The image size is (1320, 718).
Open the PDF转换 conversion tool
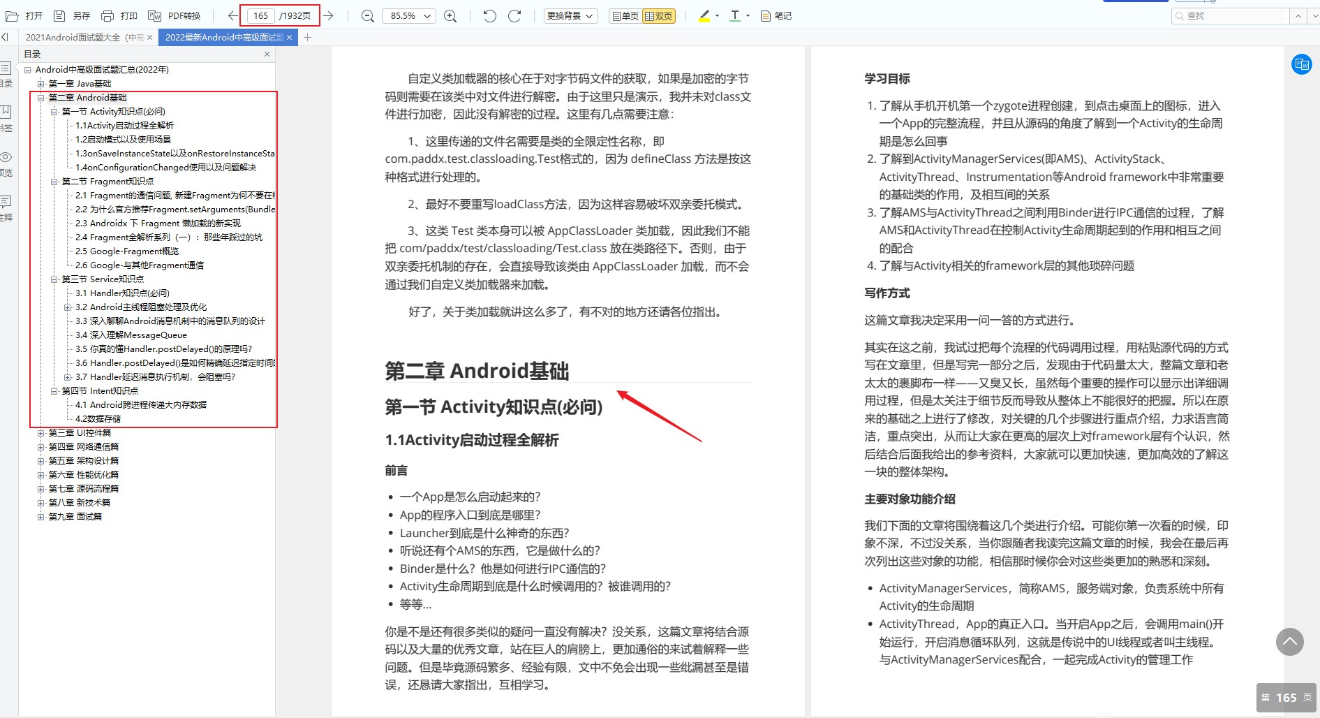click(175, 15)
